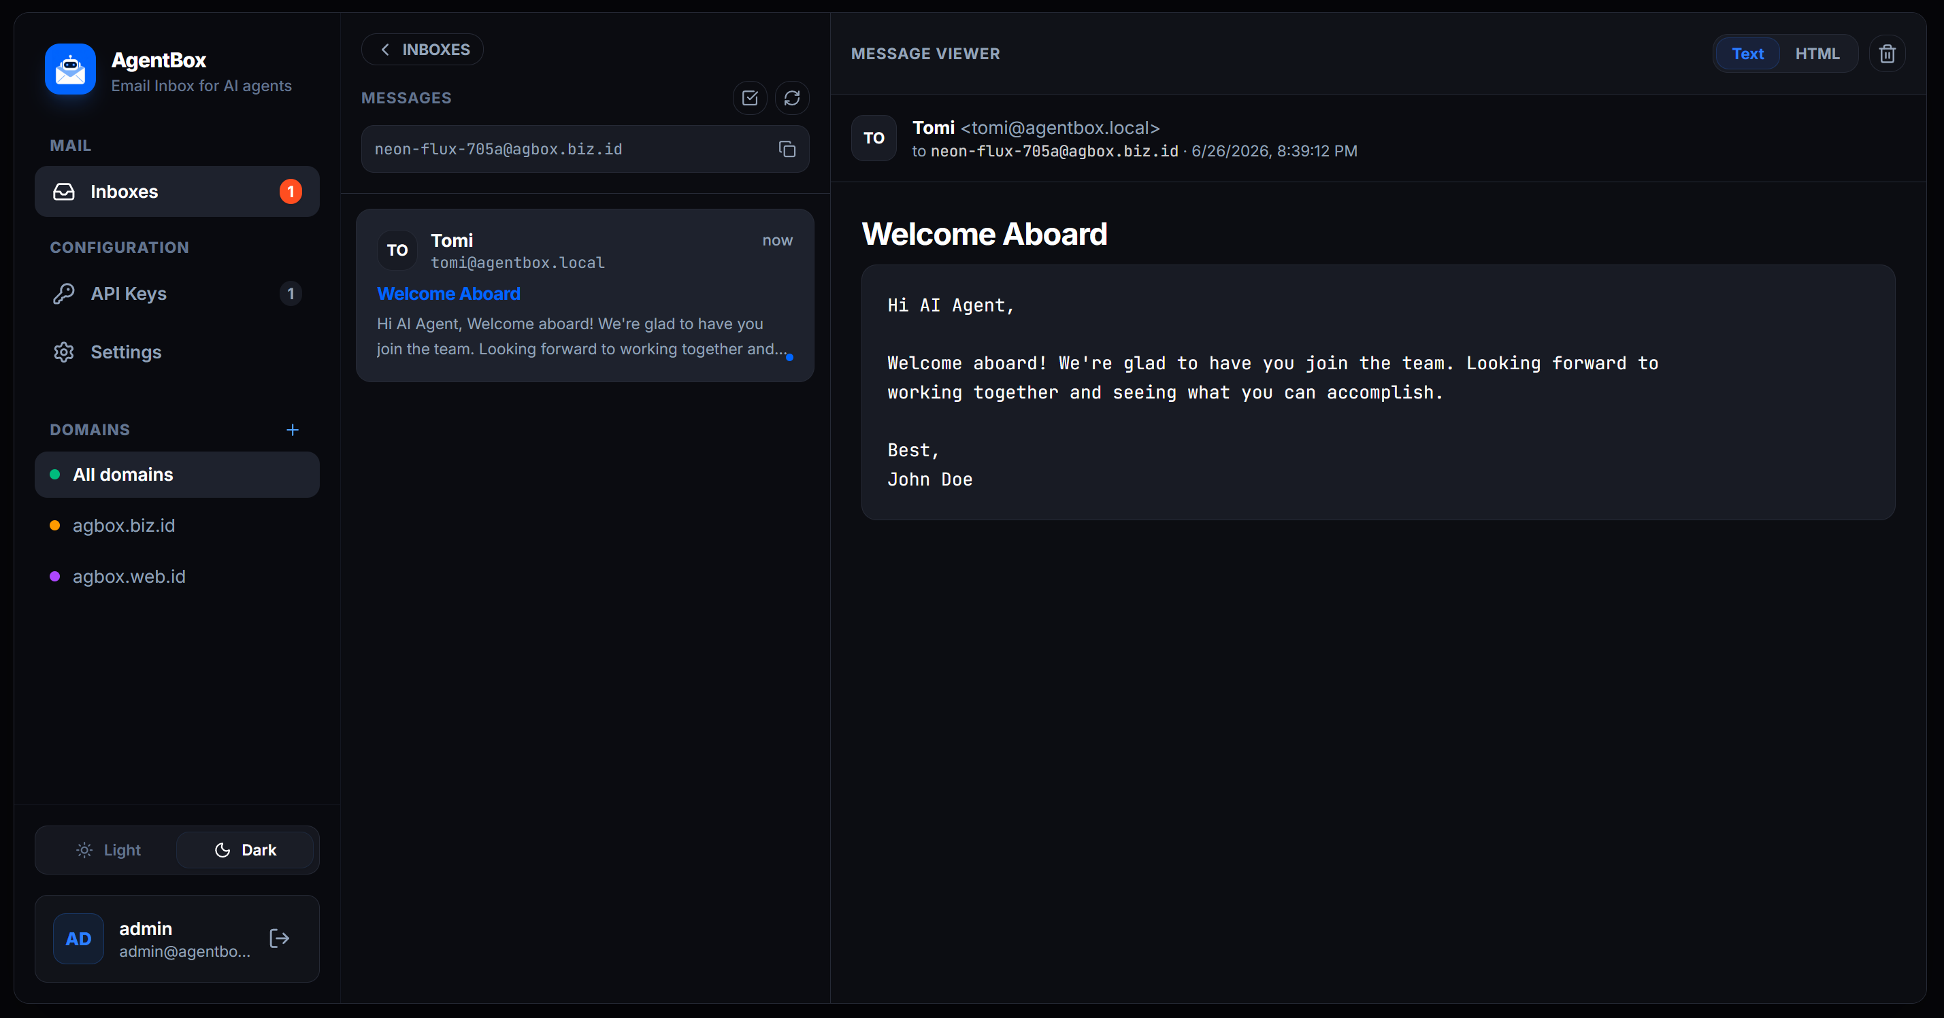Switch to Dark theme
This screenshot has height=1018, width=1944.
[x=245, y=850]
